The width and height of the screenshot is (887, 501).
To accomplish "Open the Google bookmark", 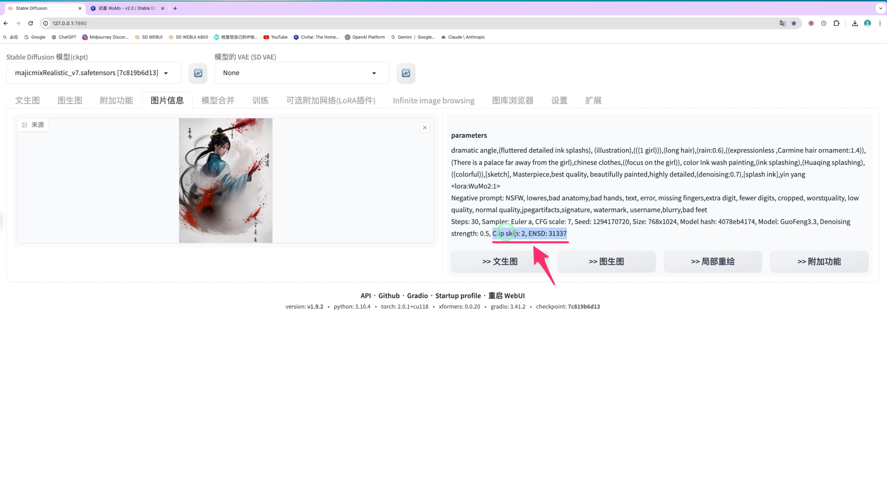I will click(35, 37).
